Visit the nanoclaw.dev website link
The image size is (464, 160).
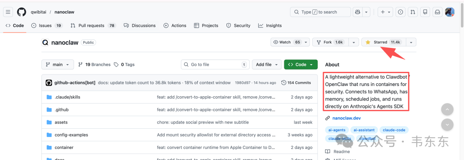click(x=347, y=118)
